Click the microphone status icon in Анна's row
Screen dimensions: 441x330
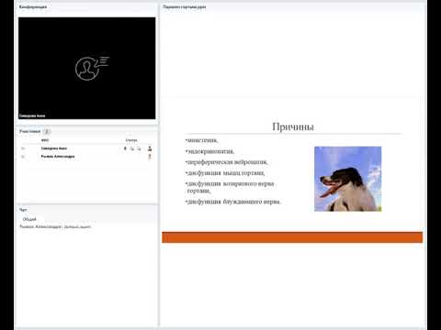coord(125,148)
